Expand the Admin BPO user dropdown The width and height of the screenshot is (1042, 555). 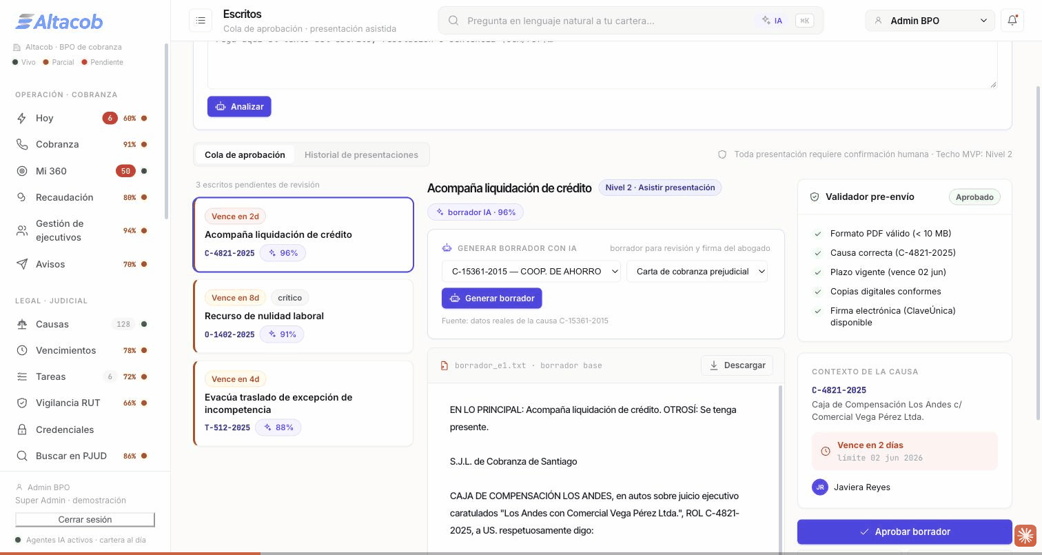(930, 21)
